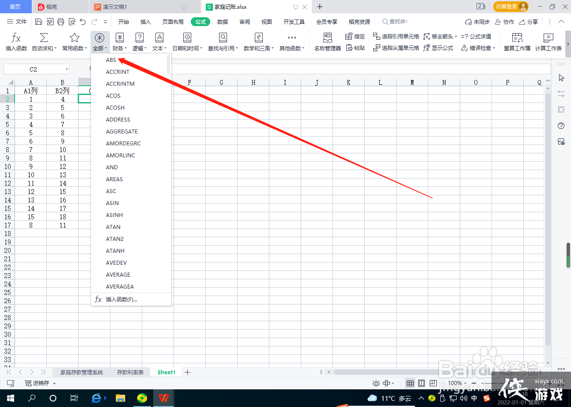This screenshot has height=407, width=571.
Task: Click the 访客登录 login button
Action: click(x=511, y=7)
